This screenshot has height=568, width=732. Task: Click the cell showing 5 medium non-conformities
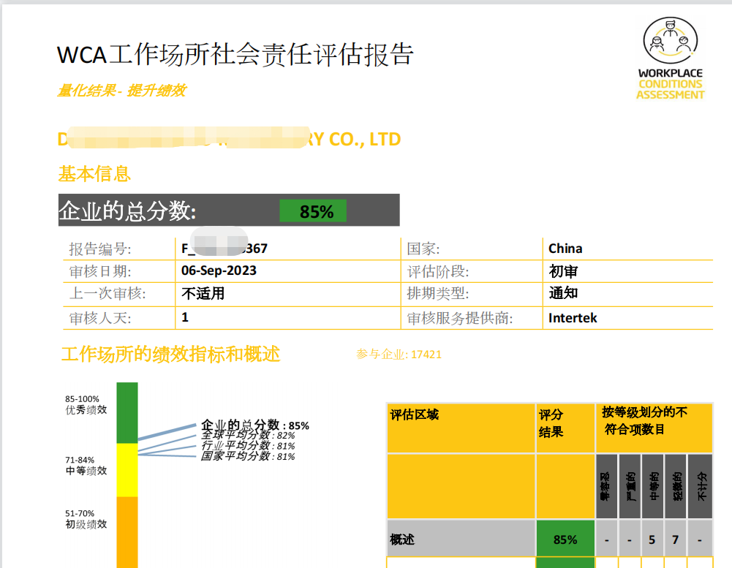tap(651, 539)
